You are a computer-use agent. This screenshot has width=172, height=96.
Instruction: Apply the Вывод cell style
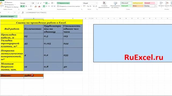click(149, 6)
